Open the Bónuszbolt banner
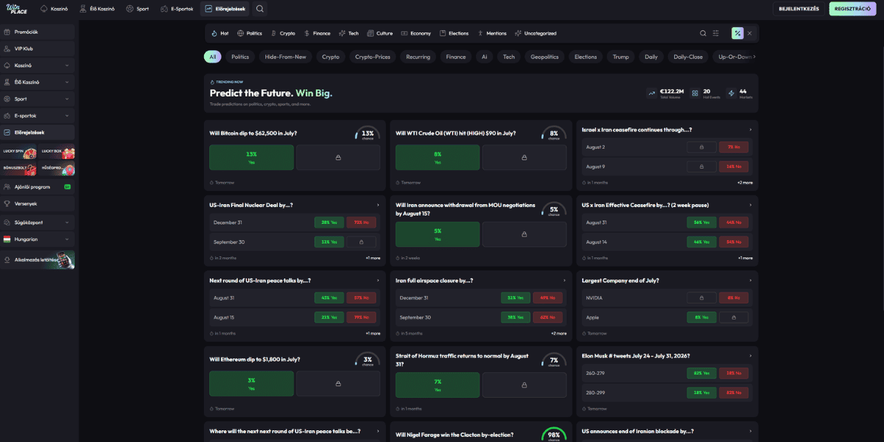The height and width of the screenshot is (442, 884). 18,169
